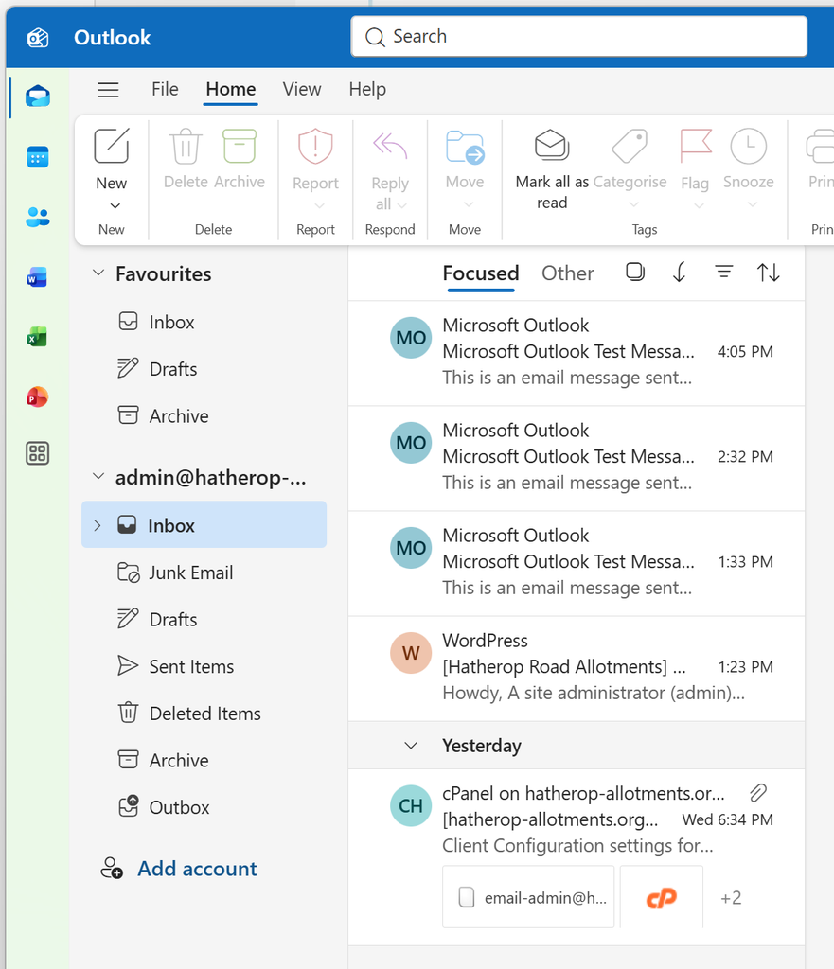Click the select messages icon beside Other

pyautogui.click(x=635, y=272)
